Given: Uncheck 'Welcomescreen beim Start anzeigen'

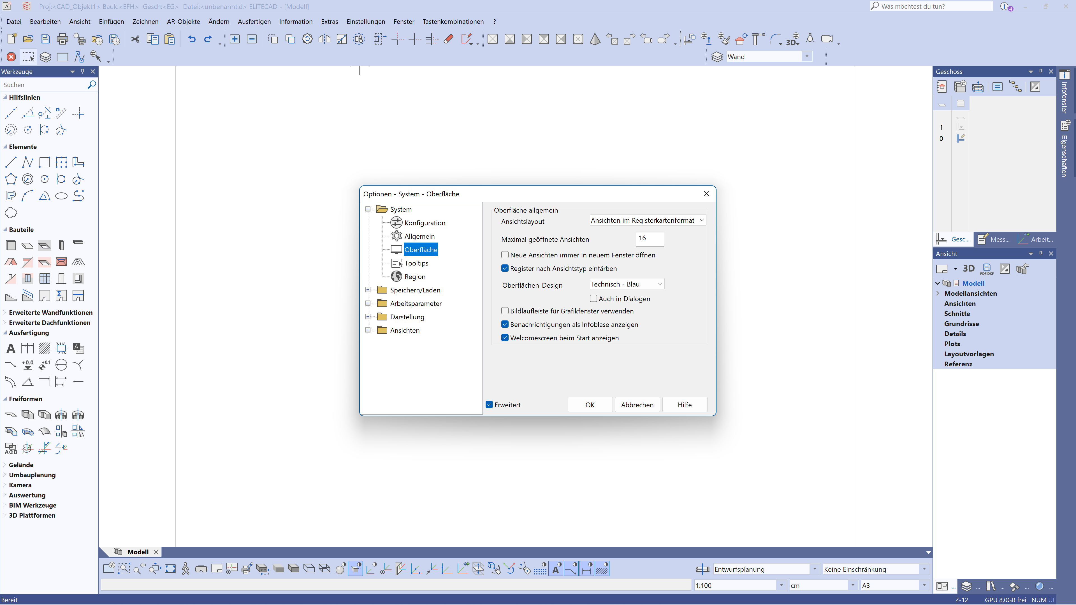Looking at the screenshot, I should click(505, 338).
